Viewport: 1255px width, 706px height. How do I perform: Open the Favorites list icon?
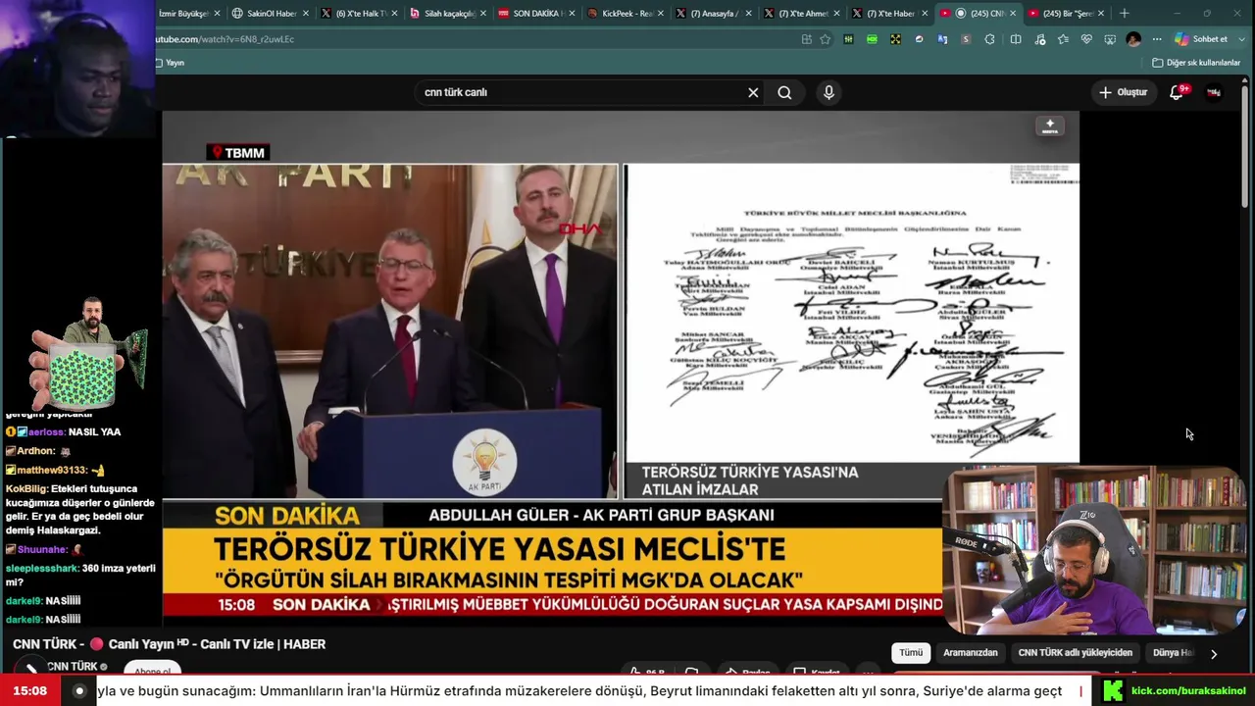(1063, 39)
